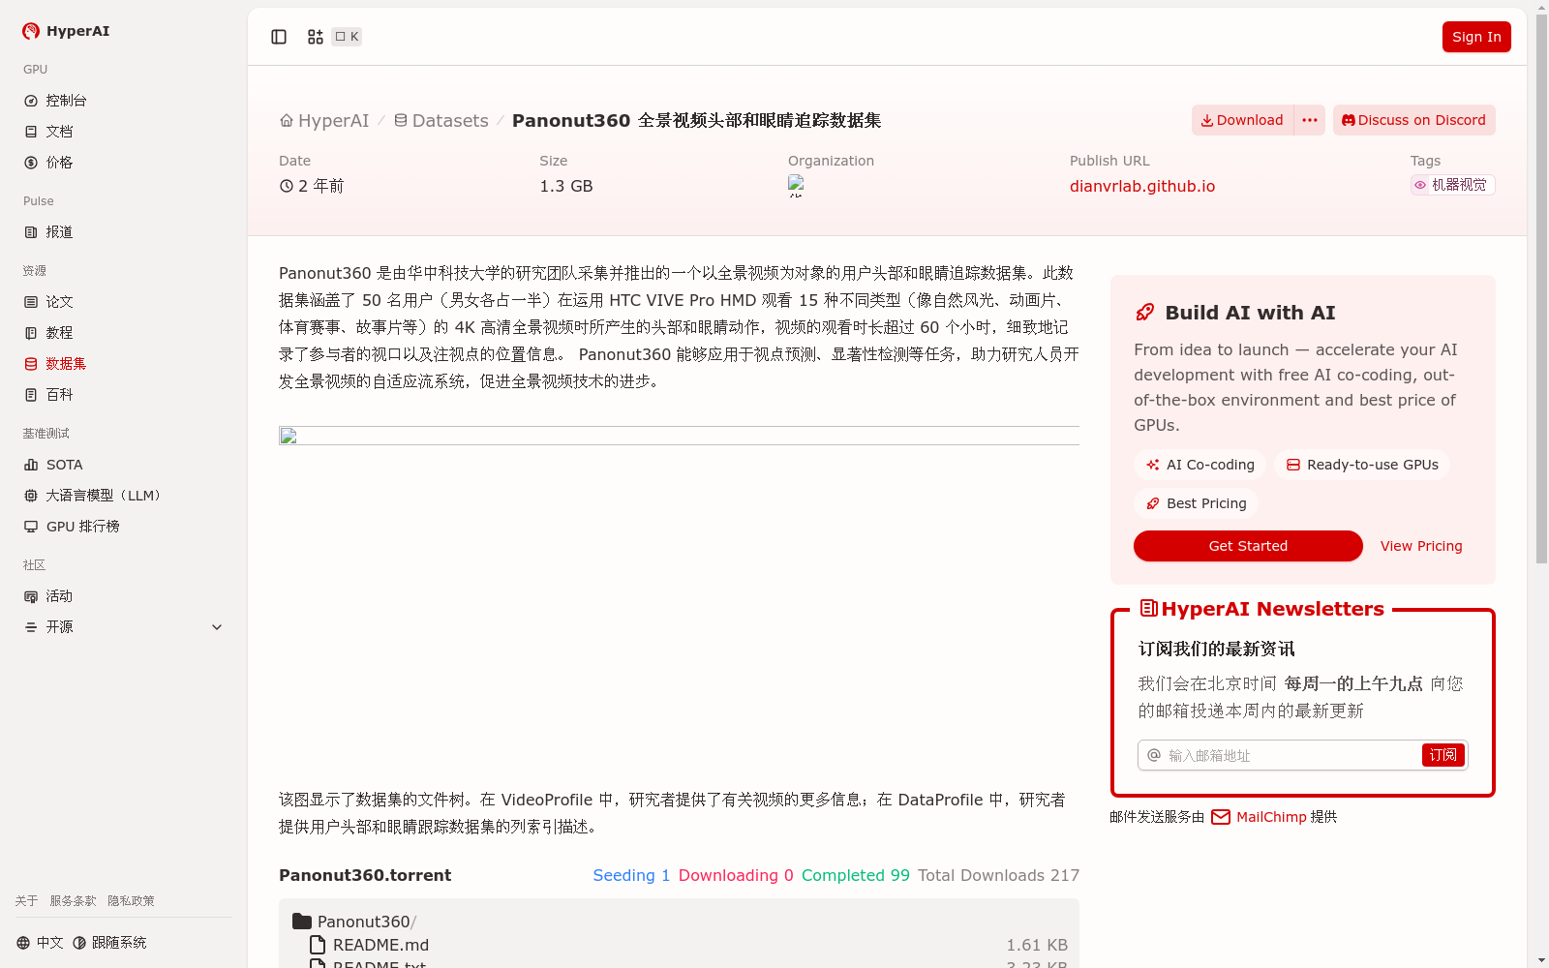Click the 机器视觉 tag
The image size is (1549, 968).
1452,185
